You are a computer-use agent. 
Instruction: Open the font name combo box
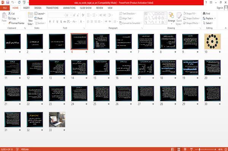click(x=57, y=15)
